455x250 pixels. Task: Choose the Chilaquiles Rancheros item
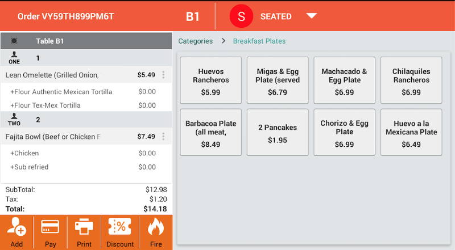coord(411,80)
